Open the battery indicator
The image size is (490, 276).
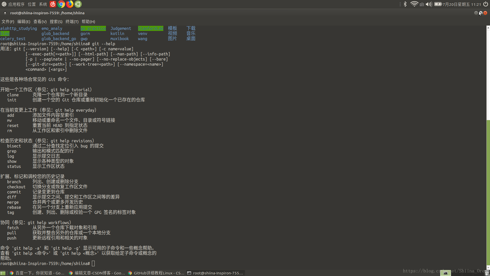coord(438,4)
